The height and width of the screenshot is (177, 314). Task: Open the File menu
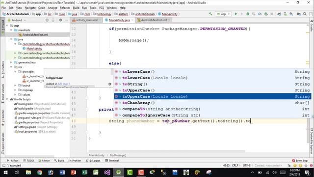coord(3,8)
